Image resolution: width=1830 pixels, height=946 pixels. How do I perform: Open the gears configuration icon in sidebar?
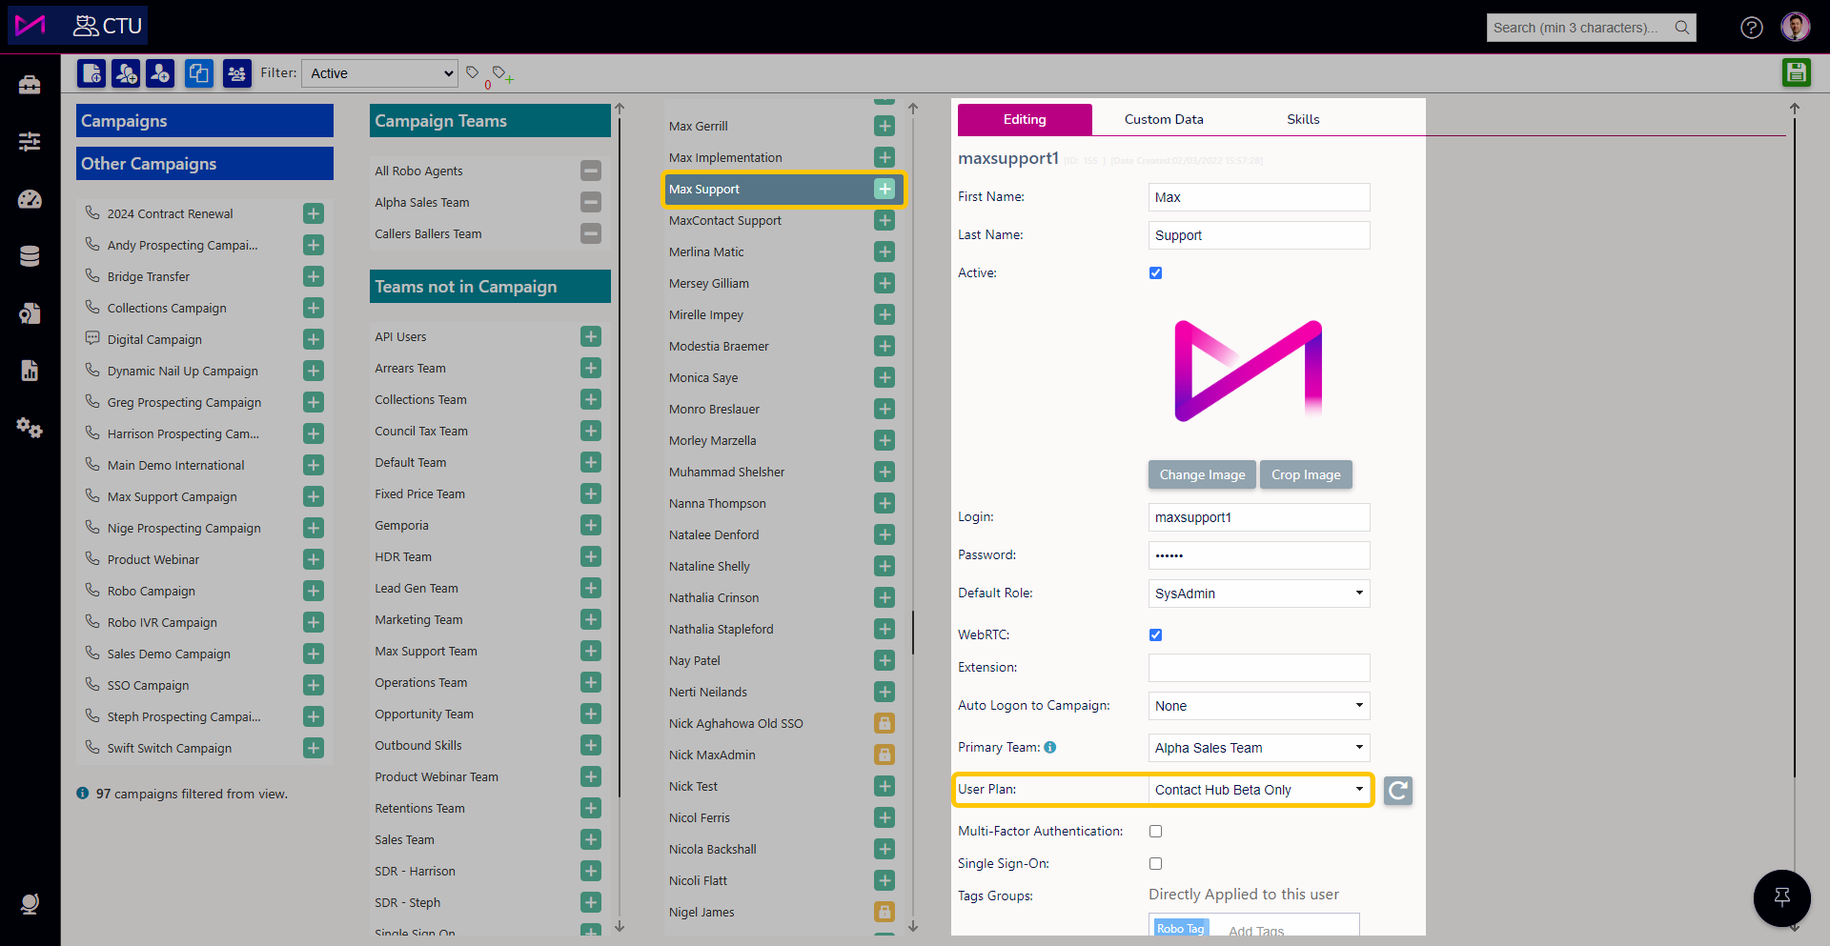[x=30, y=428]
